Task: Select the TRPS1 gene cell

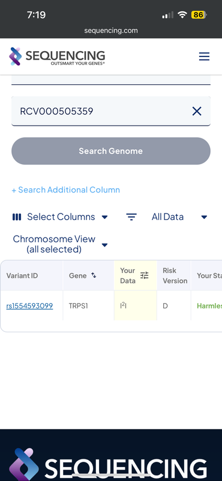Action: point(79,306)
